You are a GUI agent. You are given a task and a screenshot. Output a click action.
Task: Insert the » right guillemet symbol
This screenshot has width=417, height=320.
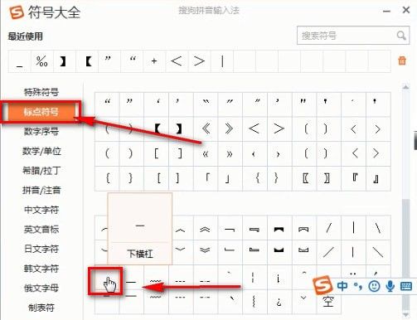click(230, 153)
